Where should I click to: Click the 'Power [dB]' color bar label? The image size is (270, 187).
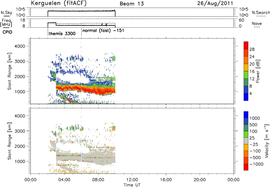click(258, 71)
